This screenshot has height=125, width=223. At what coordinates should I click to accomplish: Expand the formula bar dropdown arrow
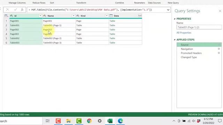pyautogui.click(x=168, y=10)
